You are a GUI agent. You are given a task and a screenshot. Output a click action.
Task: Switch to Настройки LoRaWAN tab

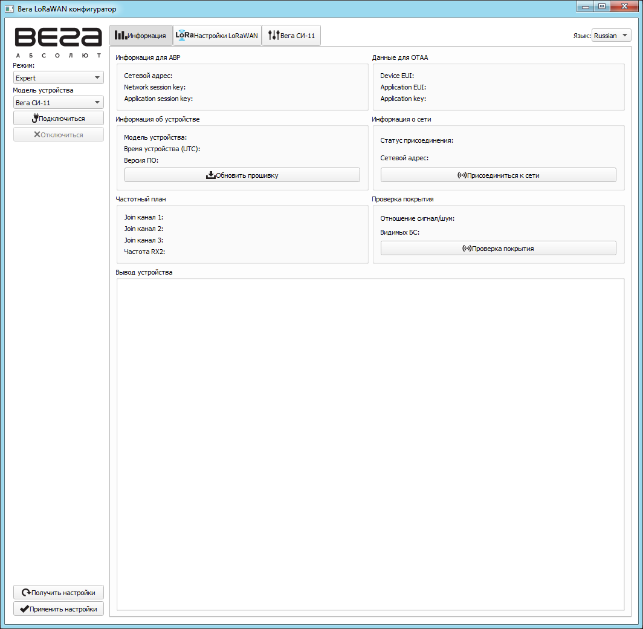click(x=217, y=36)
